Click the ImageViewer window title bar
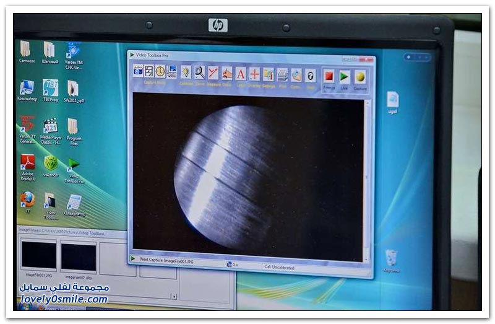 (72, 232)
